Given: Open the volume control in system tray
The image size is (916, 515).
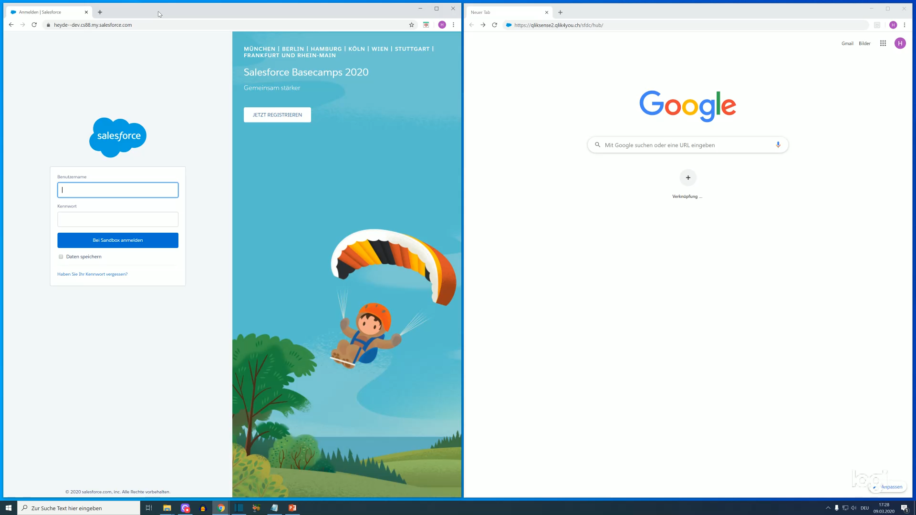Looking at the screenshot, I should point(854,508).
